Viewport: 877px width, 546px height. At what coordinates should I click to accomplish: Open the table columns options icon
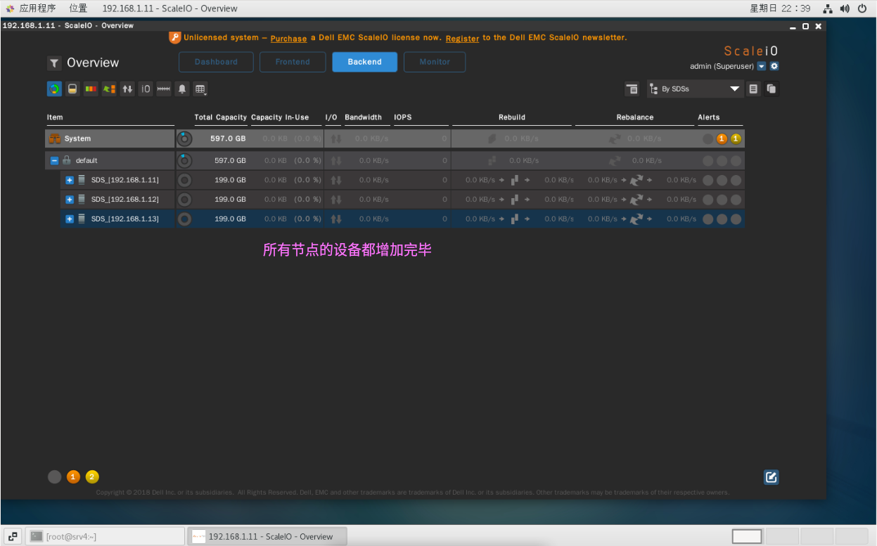pyautogui.click(x=200, y=89)
